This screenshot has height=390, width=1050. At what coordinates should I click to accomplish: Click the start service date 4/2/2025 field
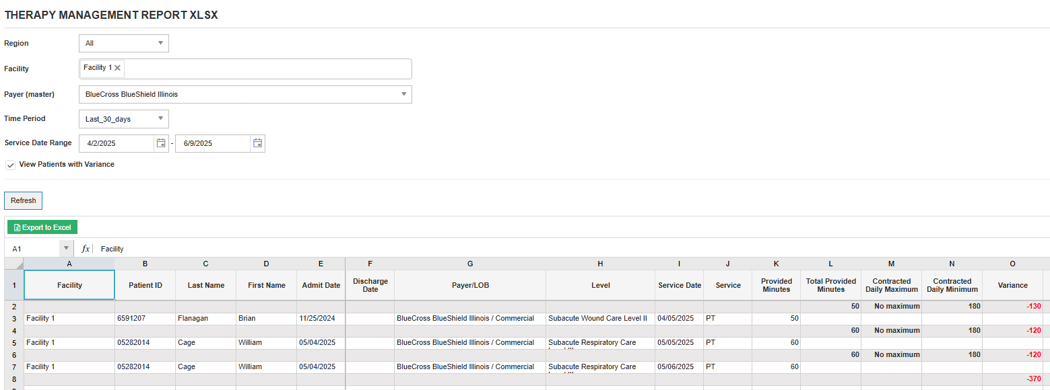(x=117, y=143)
